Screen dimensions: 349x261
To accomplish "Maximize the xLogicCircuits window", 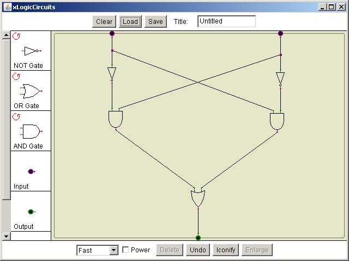I will point(332,7).
